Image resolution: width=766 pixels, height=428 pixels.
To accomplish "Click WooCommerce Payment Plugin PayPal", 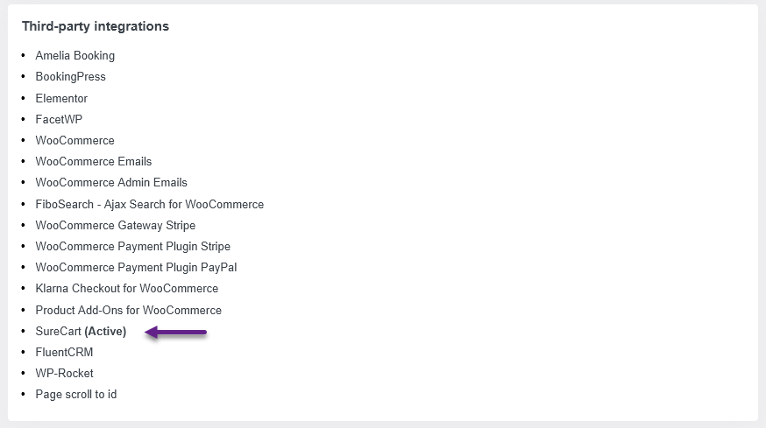I will (136, 268).
